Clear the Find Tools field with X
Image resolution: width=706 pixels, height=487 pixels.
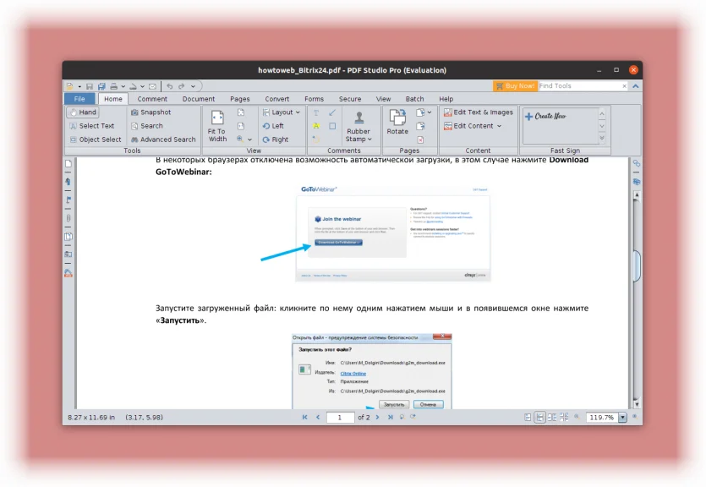coord(625,86)
